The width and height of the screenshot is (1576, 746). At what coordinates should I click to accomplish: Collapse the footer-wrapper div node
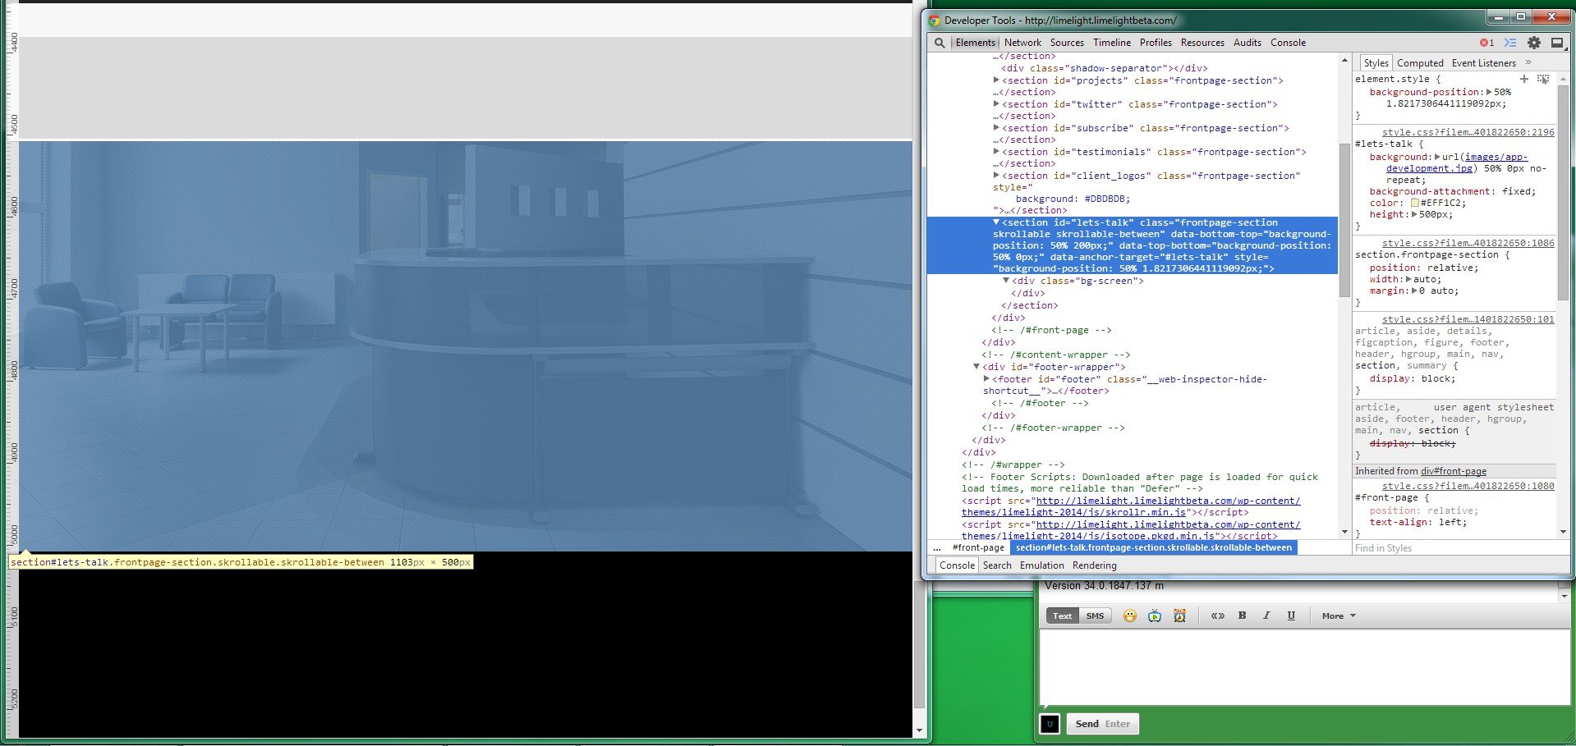[976, 367]
